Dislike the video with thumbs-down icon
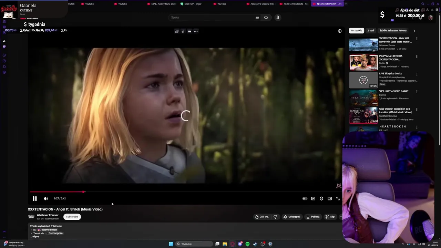This screenshot has width=441, height=248. (x=275, y=217)
